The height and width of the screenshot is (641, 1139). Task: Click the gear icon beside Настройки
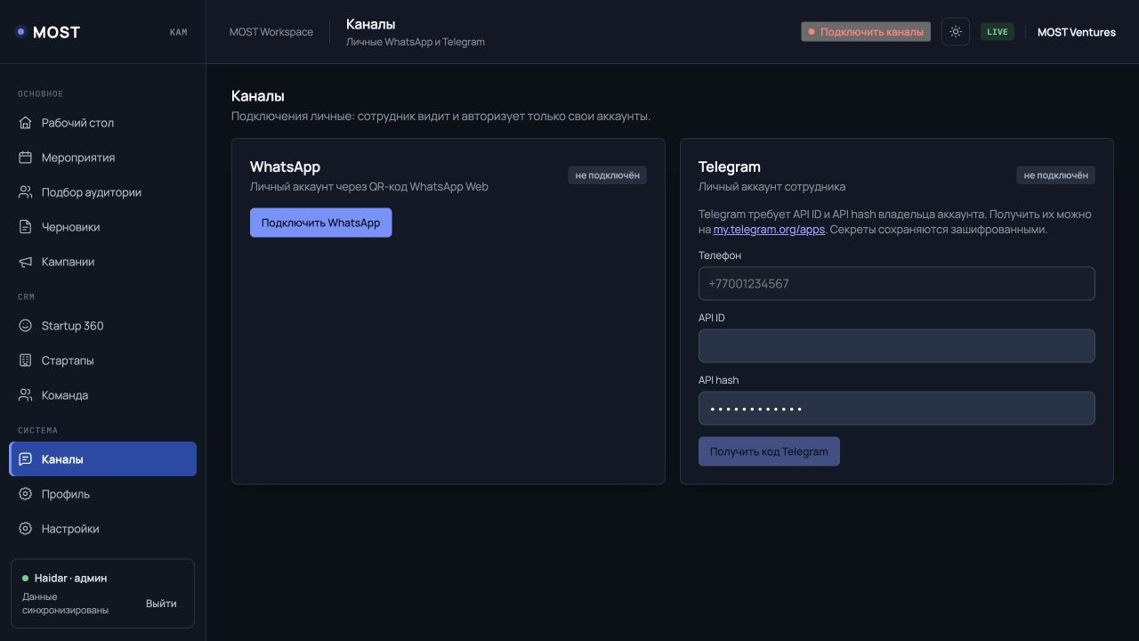click(25, 529)
